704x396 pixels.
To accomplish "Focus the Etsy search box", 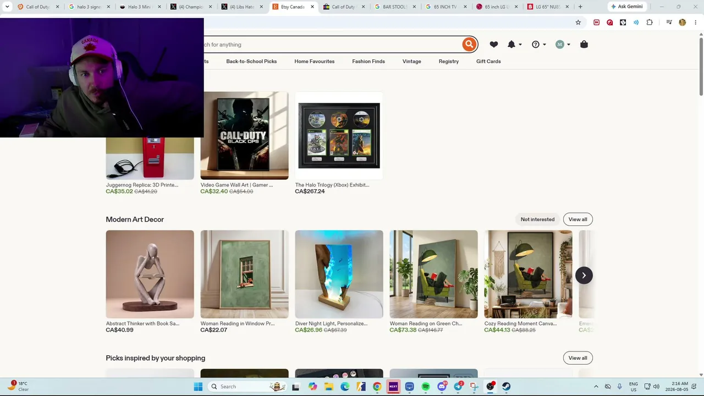I will pyautogui.click(x=332, y=45).
